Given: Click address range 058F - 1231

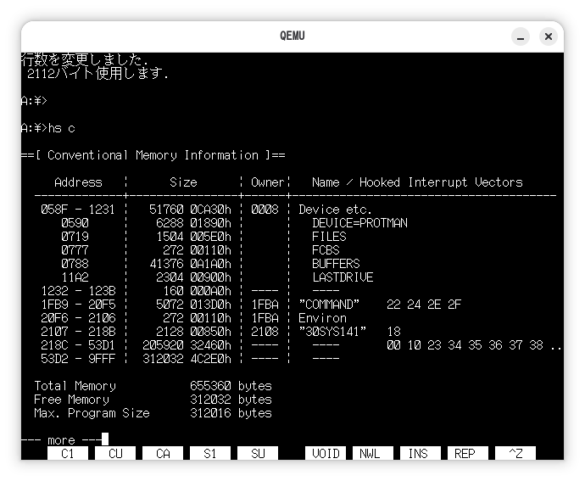Looking at the screenshot, I should pos(78,210).
